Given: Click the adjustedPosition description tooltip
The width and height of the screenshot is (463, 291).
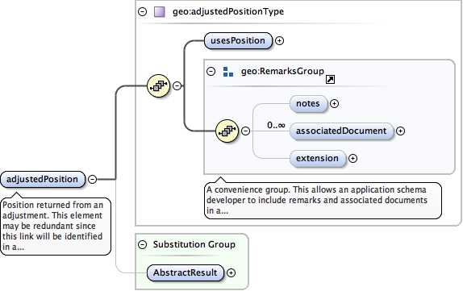Looking at the screenshot, I should (x=56, y=227).
